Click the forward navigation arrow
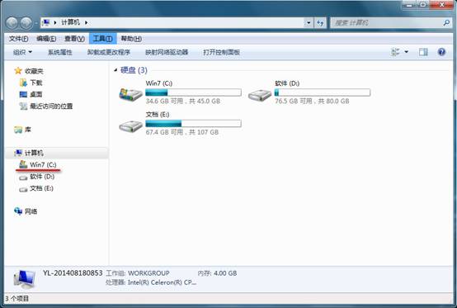Viewport: 457px width, 308px height. coord(26,23)
